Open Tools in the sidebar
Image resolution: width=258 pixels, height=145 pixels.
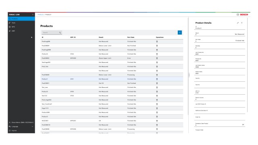click(x=21, y=23)
